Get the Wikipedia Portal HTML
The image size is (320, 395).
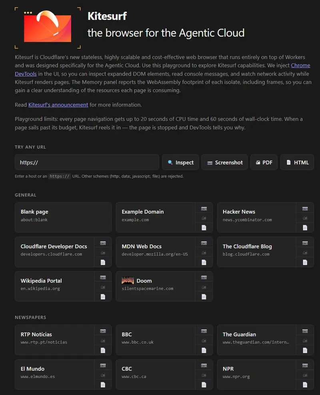click(103, 297)
